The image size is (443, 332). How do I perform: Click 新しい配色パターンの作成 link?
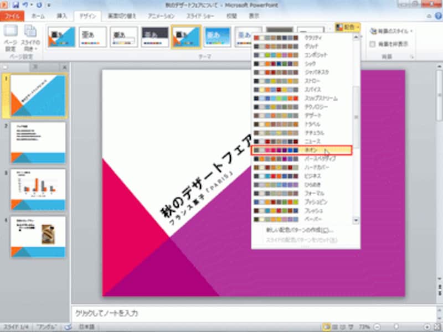pos(300,230)
